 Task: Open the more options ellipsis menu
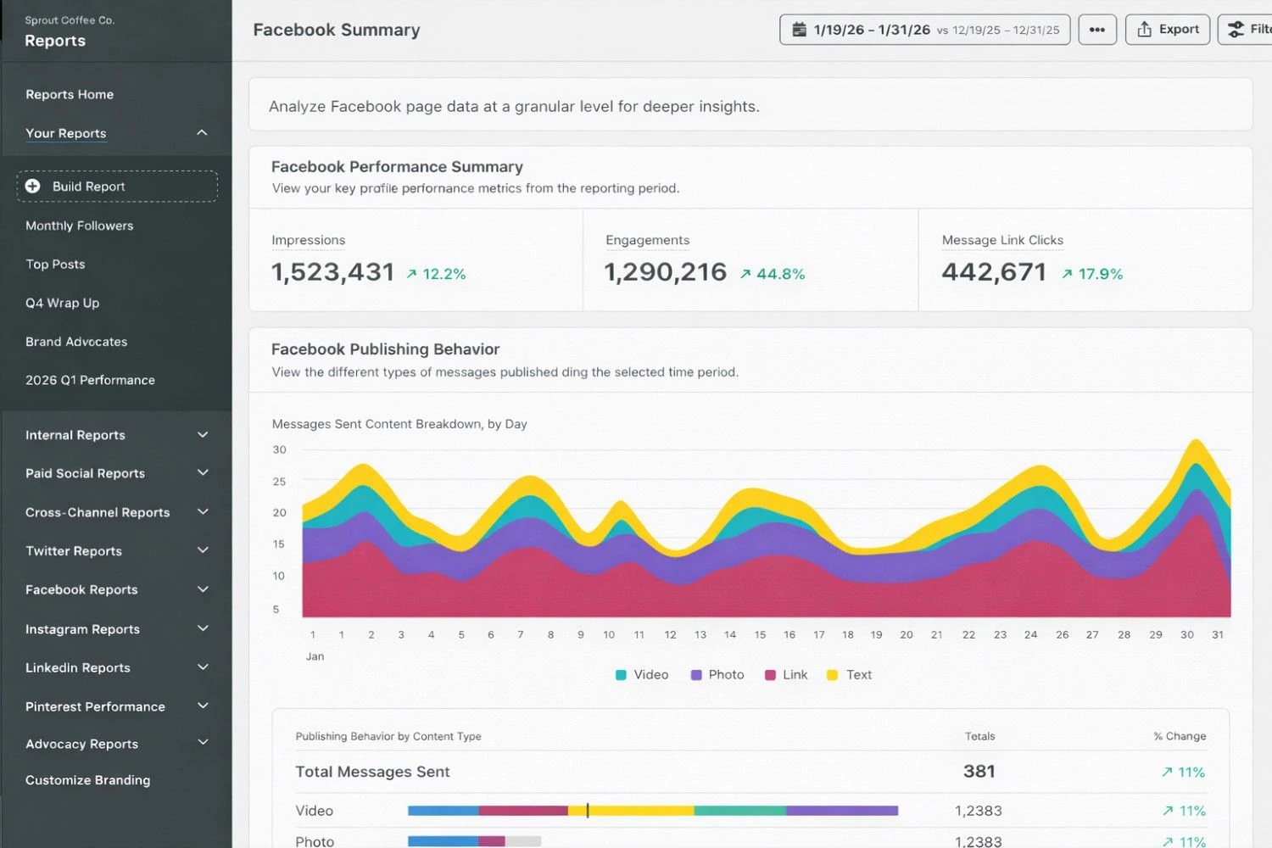tap(1096, 29)
